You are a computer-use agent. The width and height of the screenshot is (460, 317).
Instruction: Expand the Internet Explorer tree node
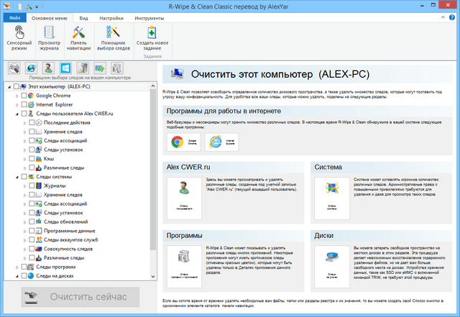point(17,105)
